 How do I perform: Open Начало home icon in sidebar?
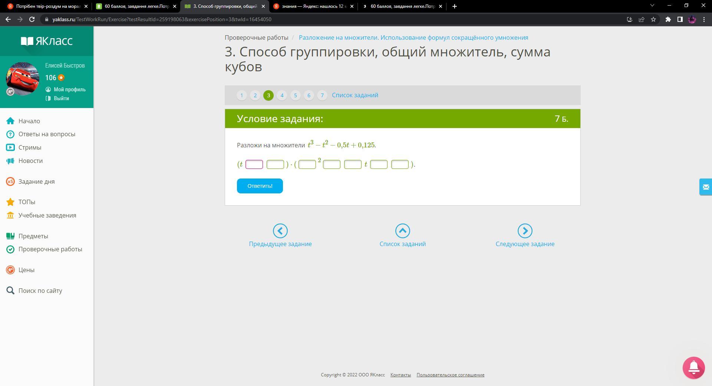[10, 121]
